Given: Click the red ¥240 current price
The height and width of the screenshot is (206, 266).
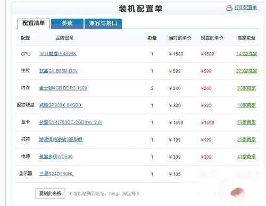Looking at the screenshot, I should tap(206, 88).
